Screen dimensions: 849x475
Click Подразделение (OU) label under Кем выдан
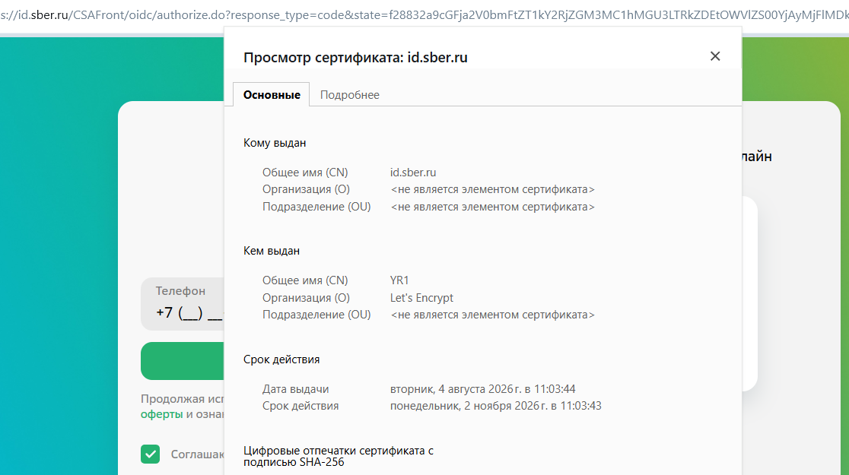coord(316,315)
